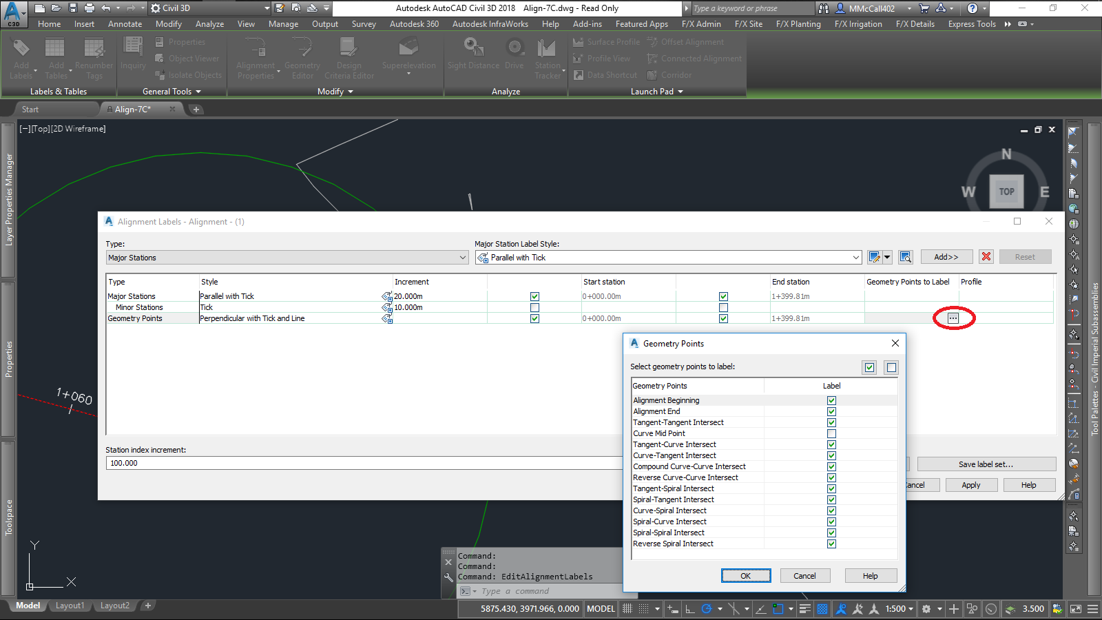Enable the Minor Stations start station checkbox
Screen dimensions: 1102x620
tap(534, 307)
